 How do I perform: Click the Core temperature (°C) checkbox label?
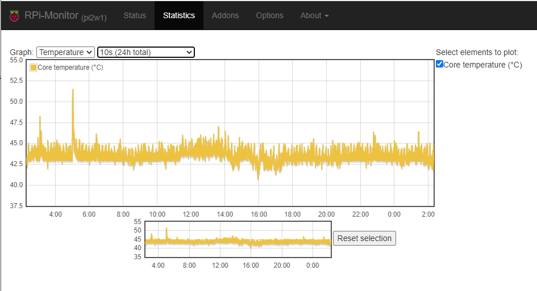tap(482, 65)
